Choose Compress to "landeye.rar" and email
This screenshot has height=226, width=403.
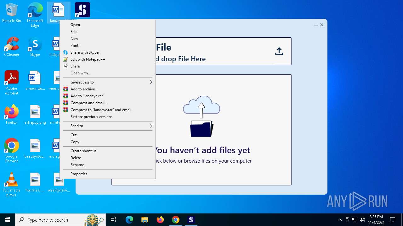[108, 110]
